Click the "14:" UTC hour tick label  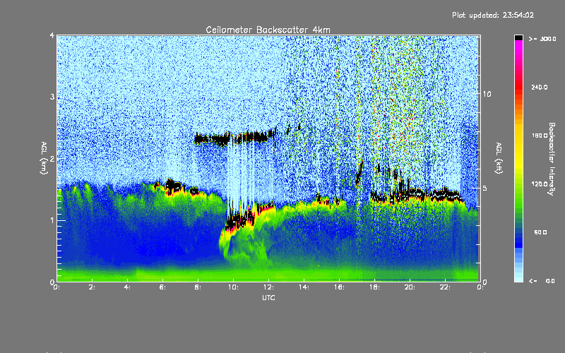(304, 287)
